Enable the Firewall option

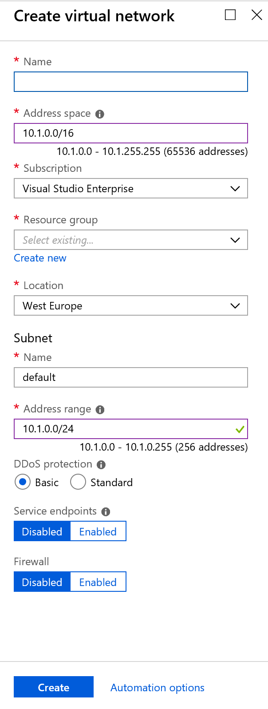coord(98,582)
